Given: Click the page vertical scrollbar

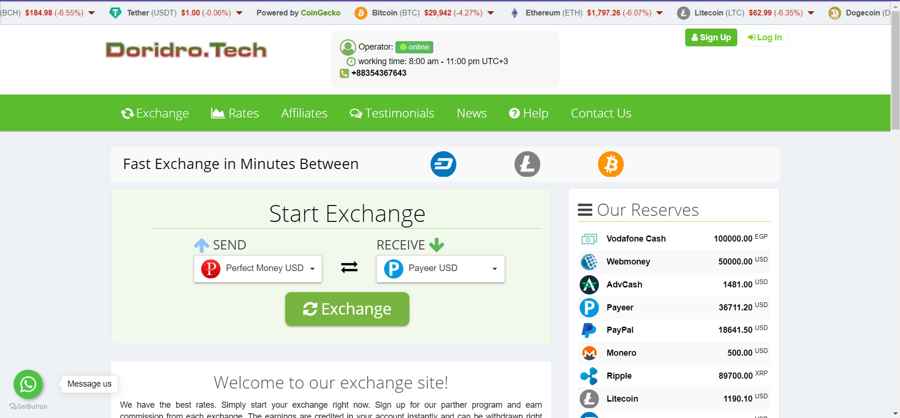Looking at the screenshot, I should [895, 70].
